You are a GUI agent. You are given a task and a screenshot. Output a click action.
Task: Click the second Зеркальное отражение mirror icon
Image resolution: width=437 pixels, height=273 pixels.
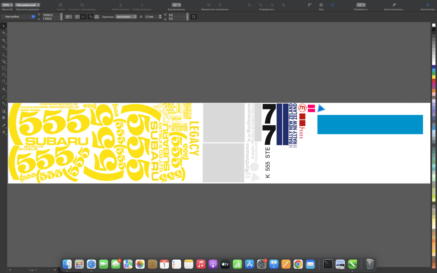click(220, 5)
